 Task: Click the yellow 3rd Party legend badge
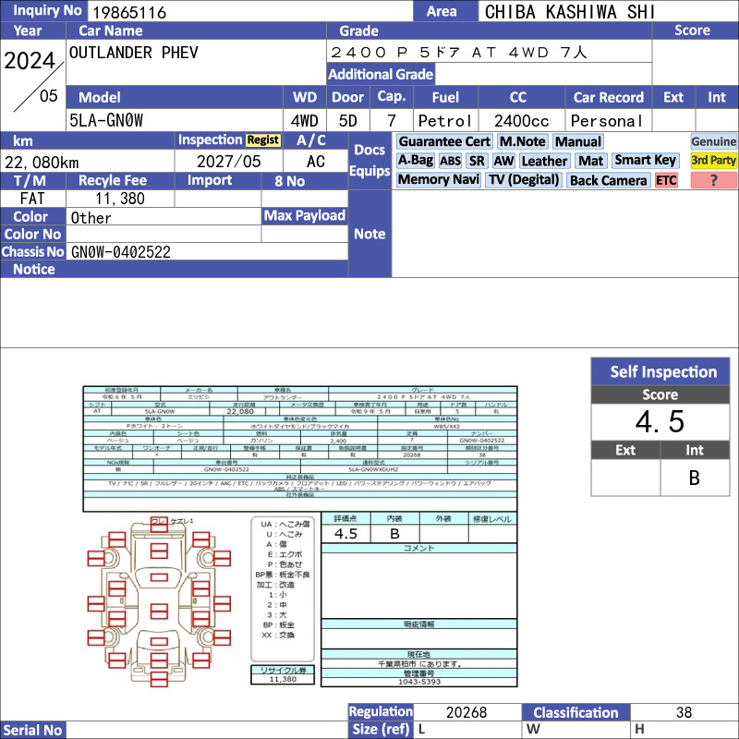point(713,161)
